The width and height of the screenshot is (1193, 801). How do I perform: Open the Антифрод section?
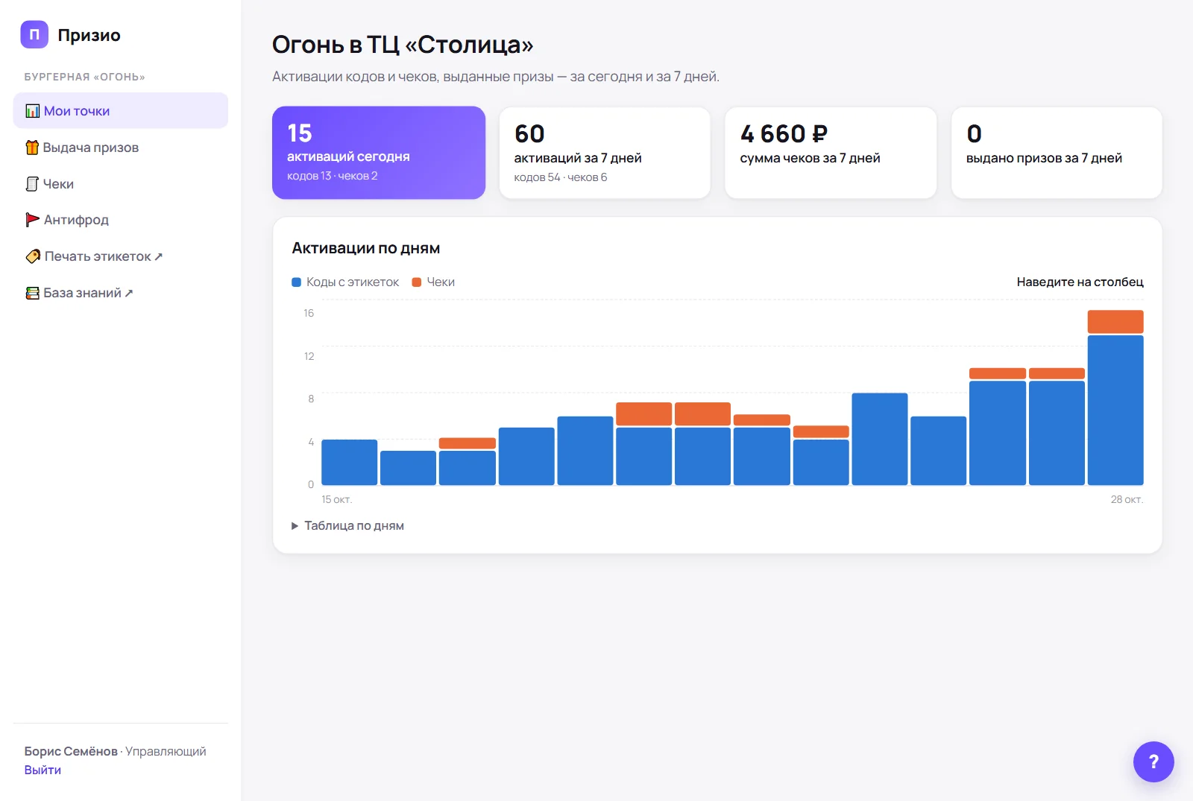[121, 220]
